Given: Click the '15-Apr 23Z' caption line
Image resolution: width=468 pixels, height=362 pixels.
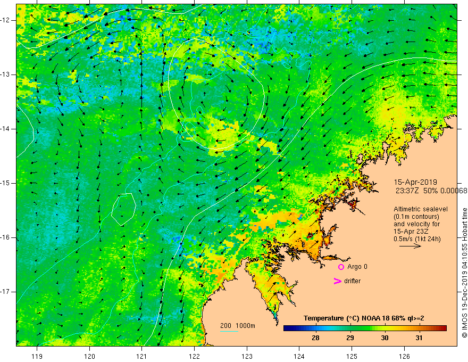Looking at the screenshot, I should tap(412, 232).
